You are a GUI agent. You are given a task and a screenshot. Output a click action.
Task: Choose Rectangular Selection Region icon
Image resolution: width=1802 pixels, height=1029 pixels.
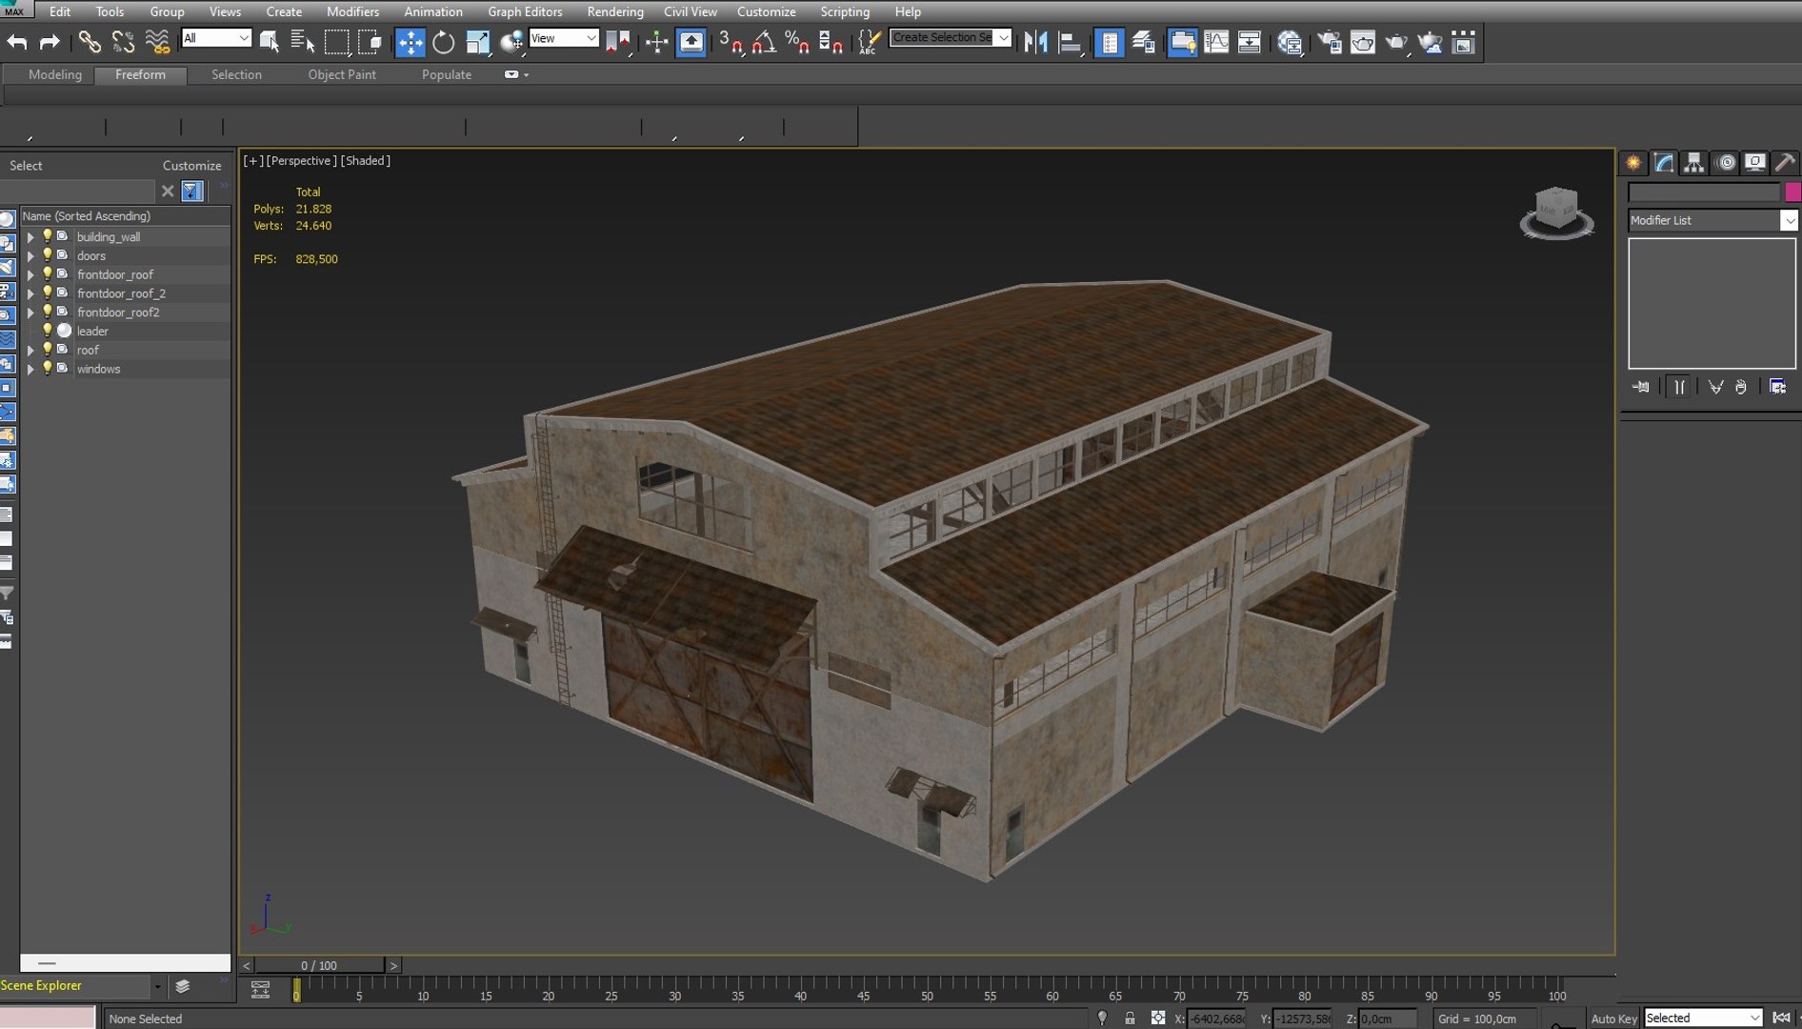[336, 42]
